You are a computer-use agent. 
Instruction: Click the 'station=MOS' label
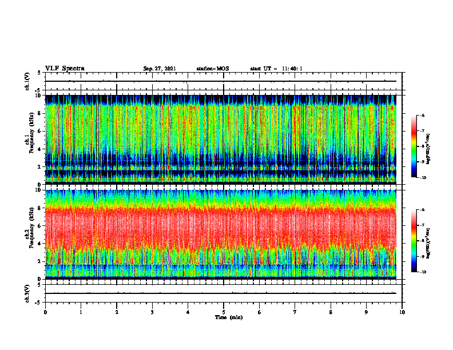pos(213,69)
